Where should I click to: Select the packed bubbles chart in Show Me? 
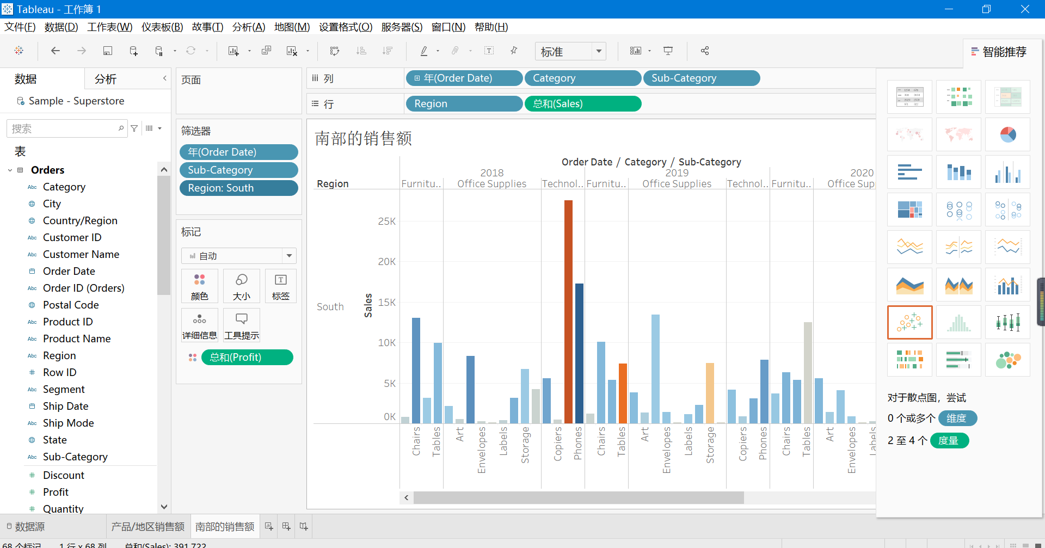(x=1007, y=360)
